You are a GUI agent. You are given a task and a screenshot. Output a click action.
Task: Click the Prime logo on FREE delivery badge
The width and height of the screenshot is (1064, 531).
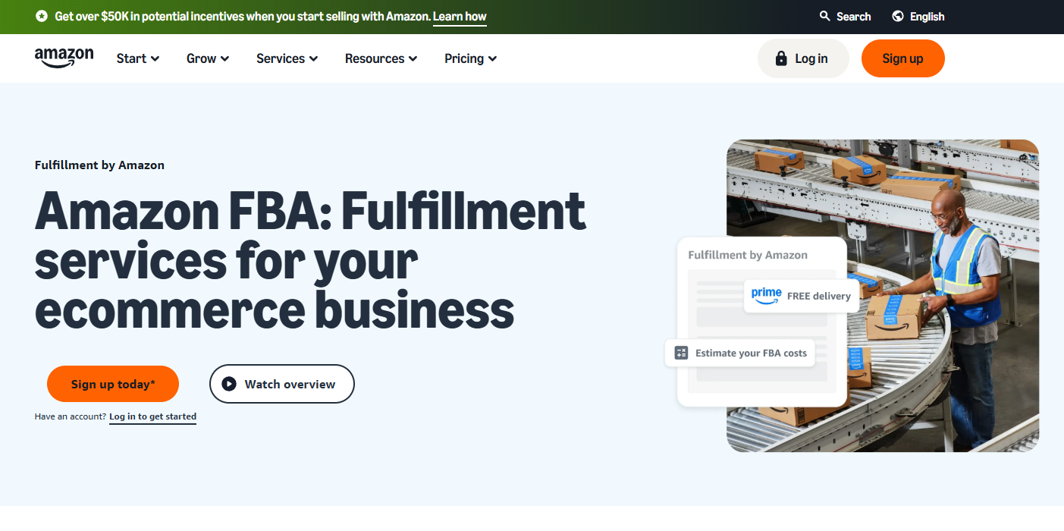(x=766, y=295)
